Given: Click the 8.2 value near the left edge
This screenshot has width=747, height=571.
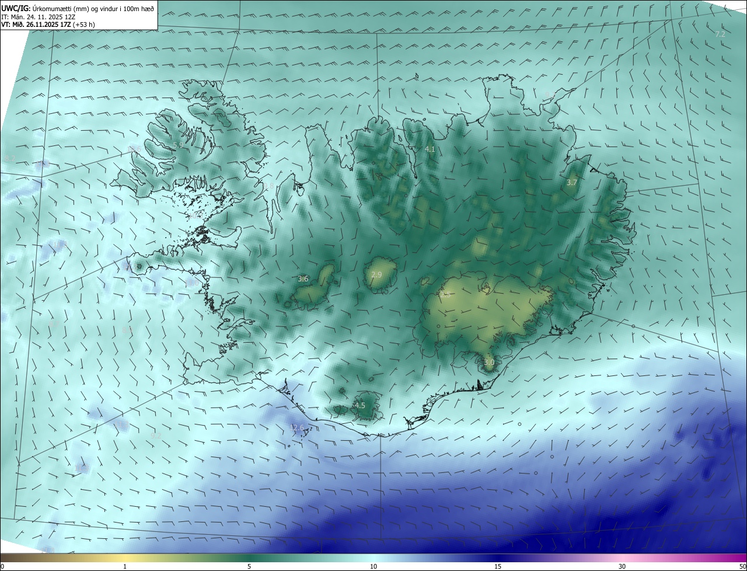Looking at the screenshot, I should click(10, 159).
